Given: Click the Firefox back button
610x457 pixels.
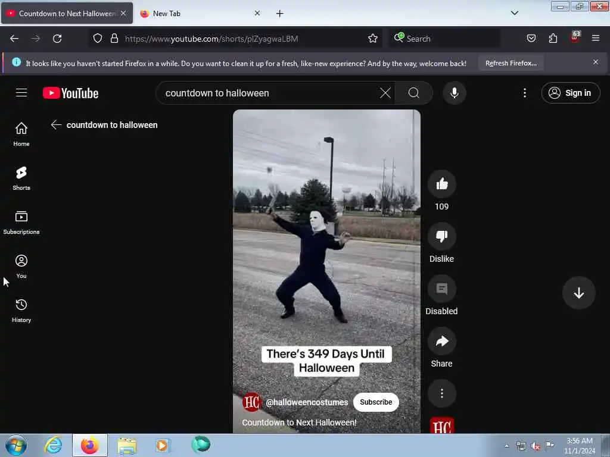Looking at the screenshot, I should pyautogui.click(x=14, y=39).
